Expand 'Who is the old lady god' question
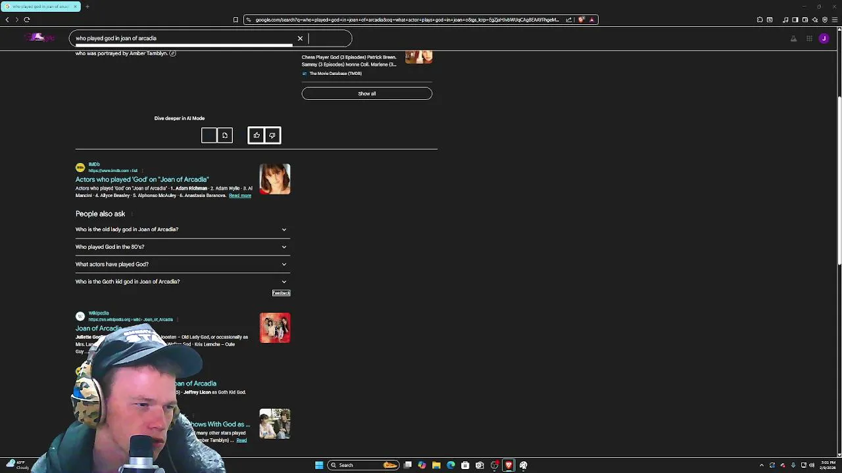This screenshot has height=473, width=842. click(182, 229)
